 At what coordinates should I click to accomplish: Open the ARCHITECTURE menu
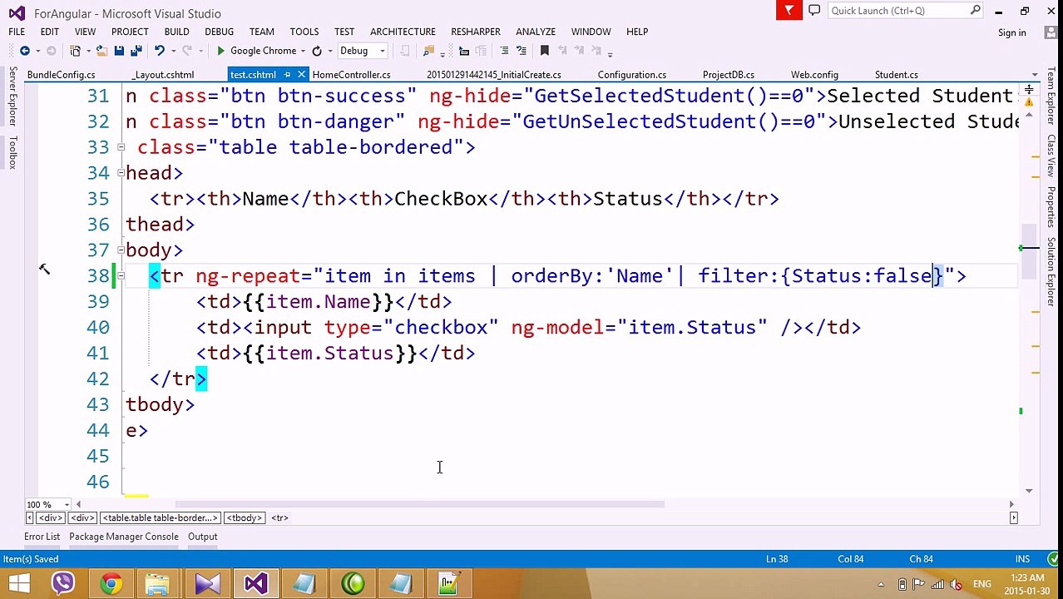click(403, 32)
